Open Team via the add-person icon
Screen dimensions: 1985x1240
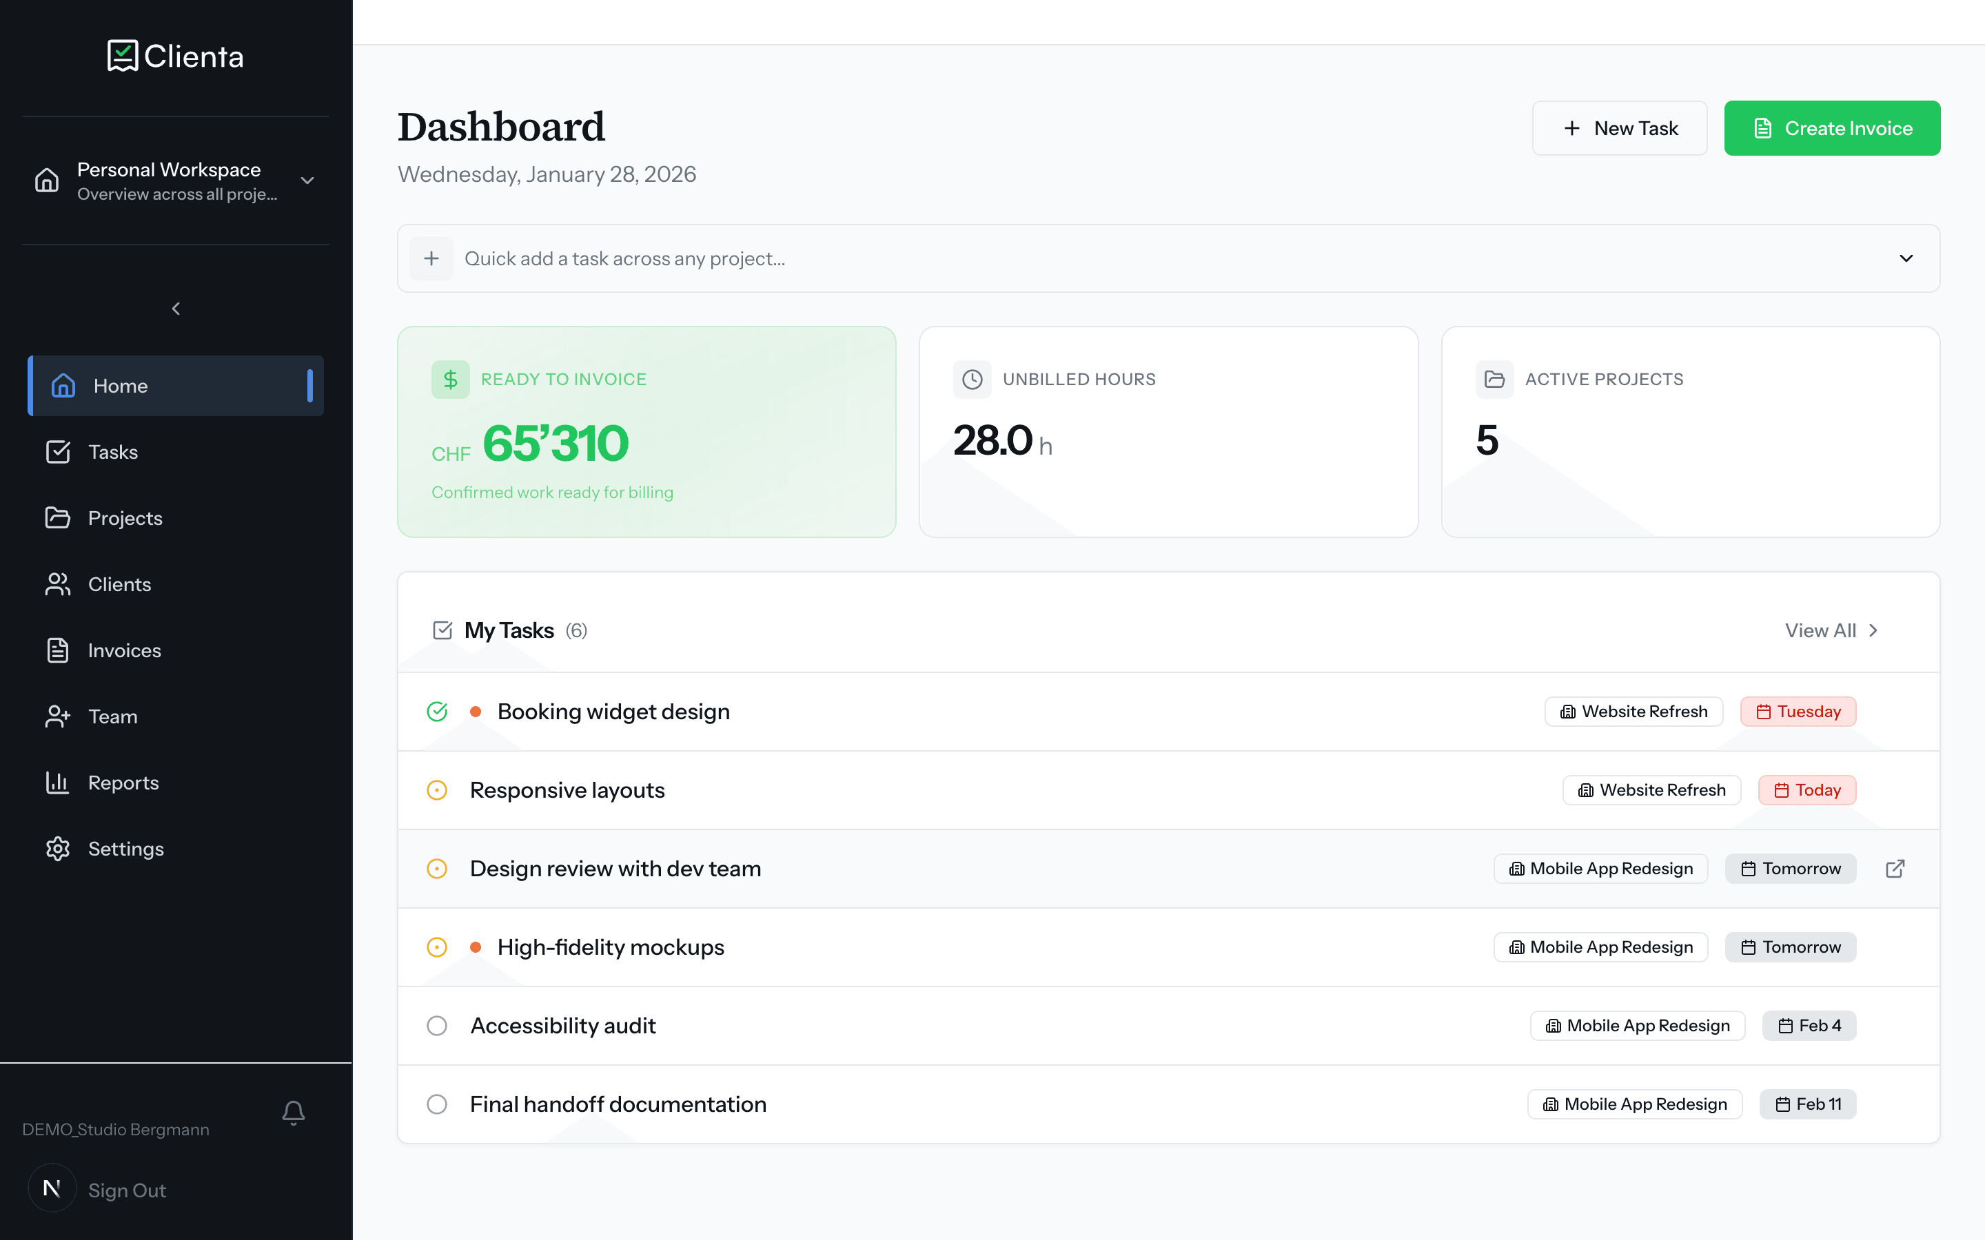click(x=57, y=716)
